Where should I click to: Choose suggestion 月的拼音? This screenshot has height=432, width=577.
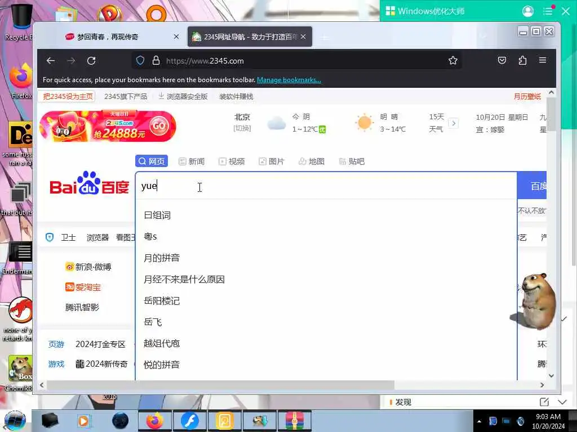click(x=162, y=258)
